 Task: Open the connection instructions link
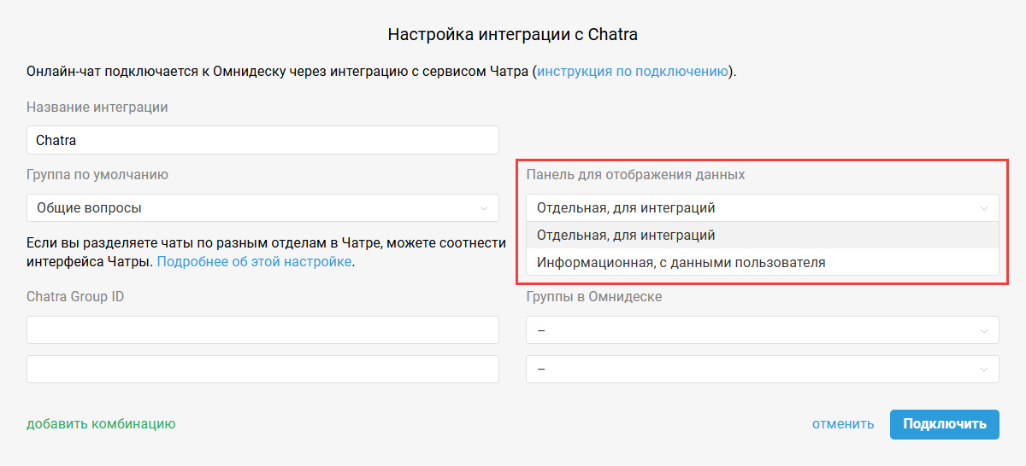(633, 72)
